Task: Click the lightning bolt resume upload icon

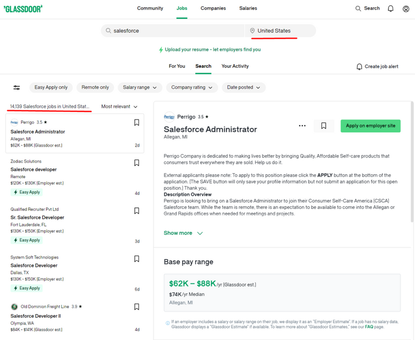Action: [161, 50]
